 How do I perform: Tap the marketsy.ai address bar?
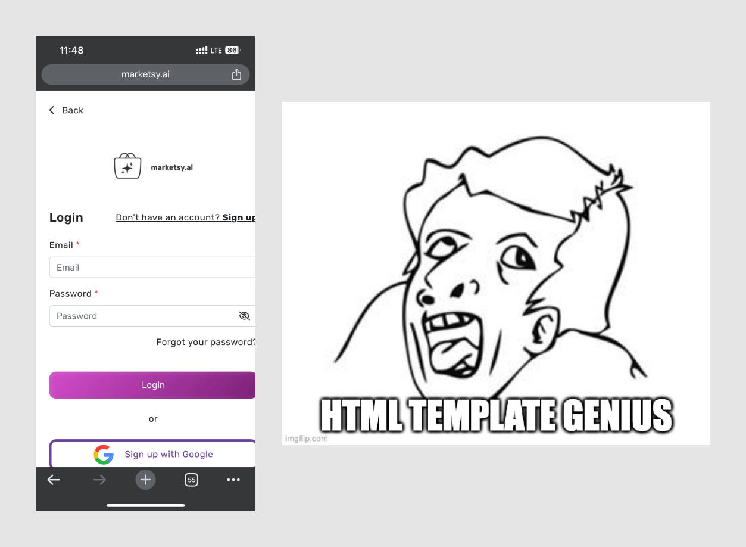click(x=145, y=74)
